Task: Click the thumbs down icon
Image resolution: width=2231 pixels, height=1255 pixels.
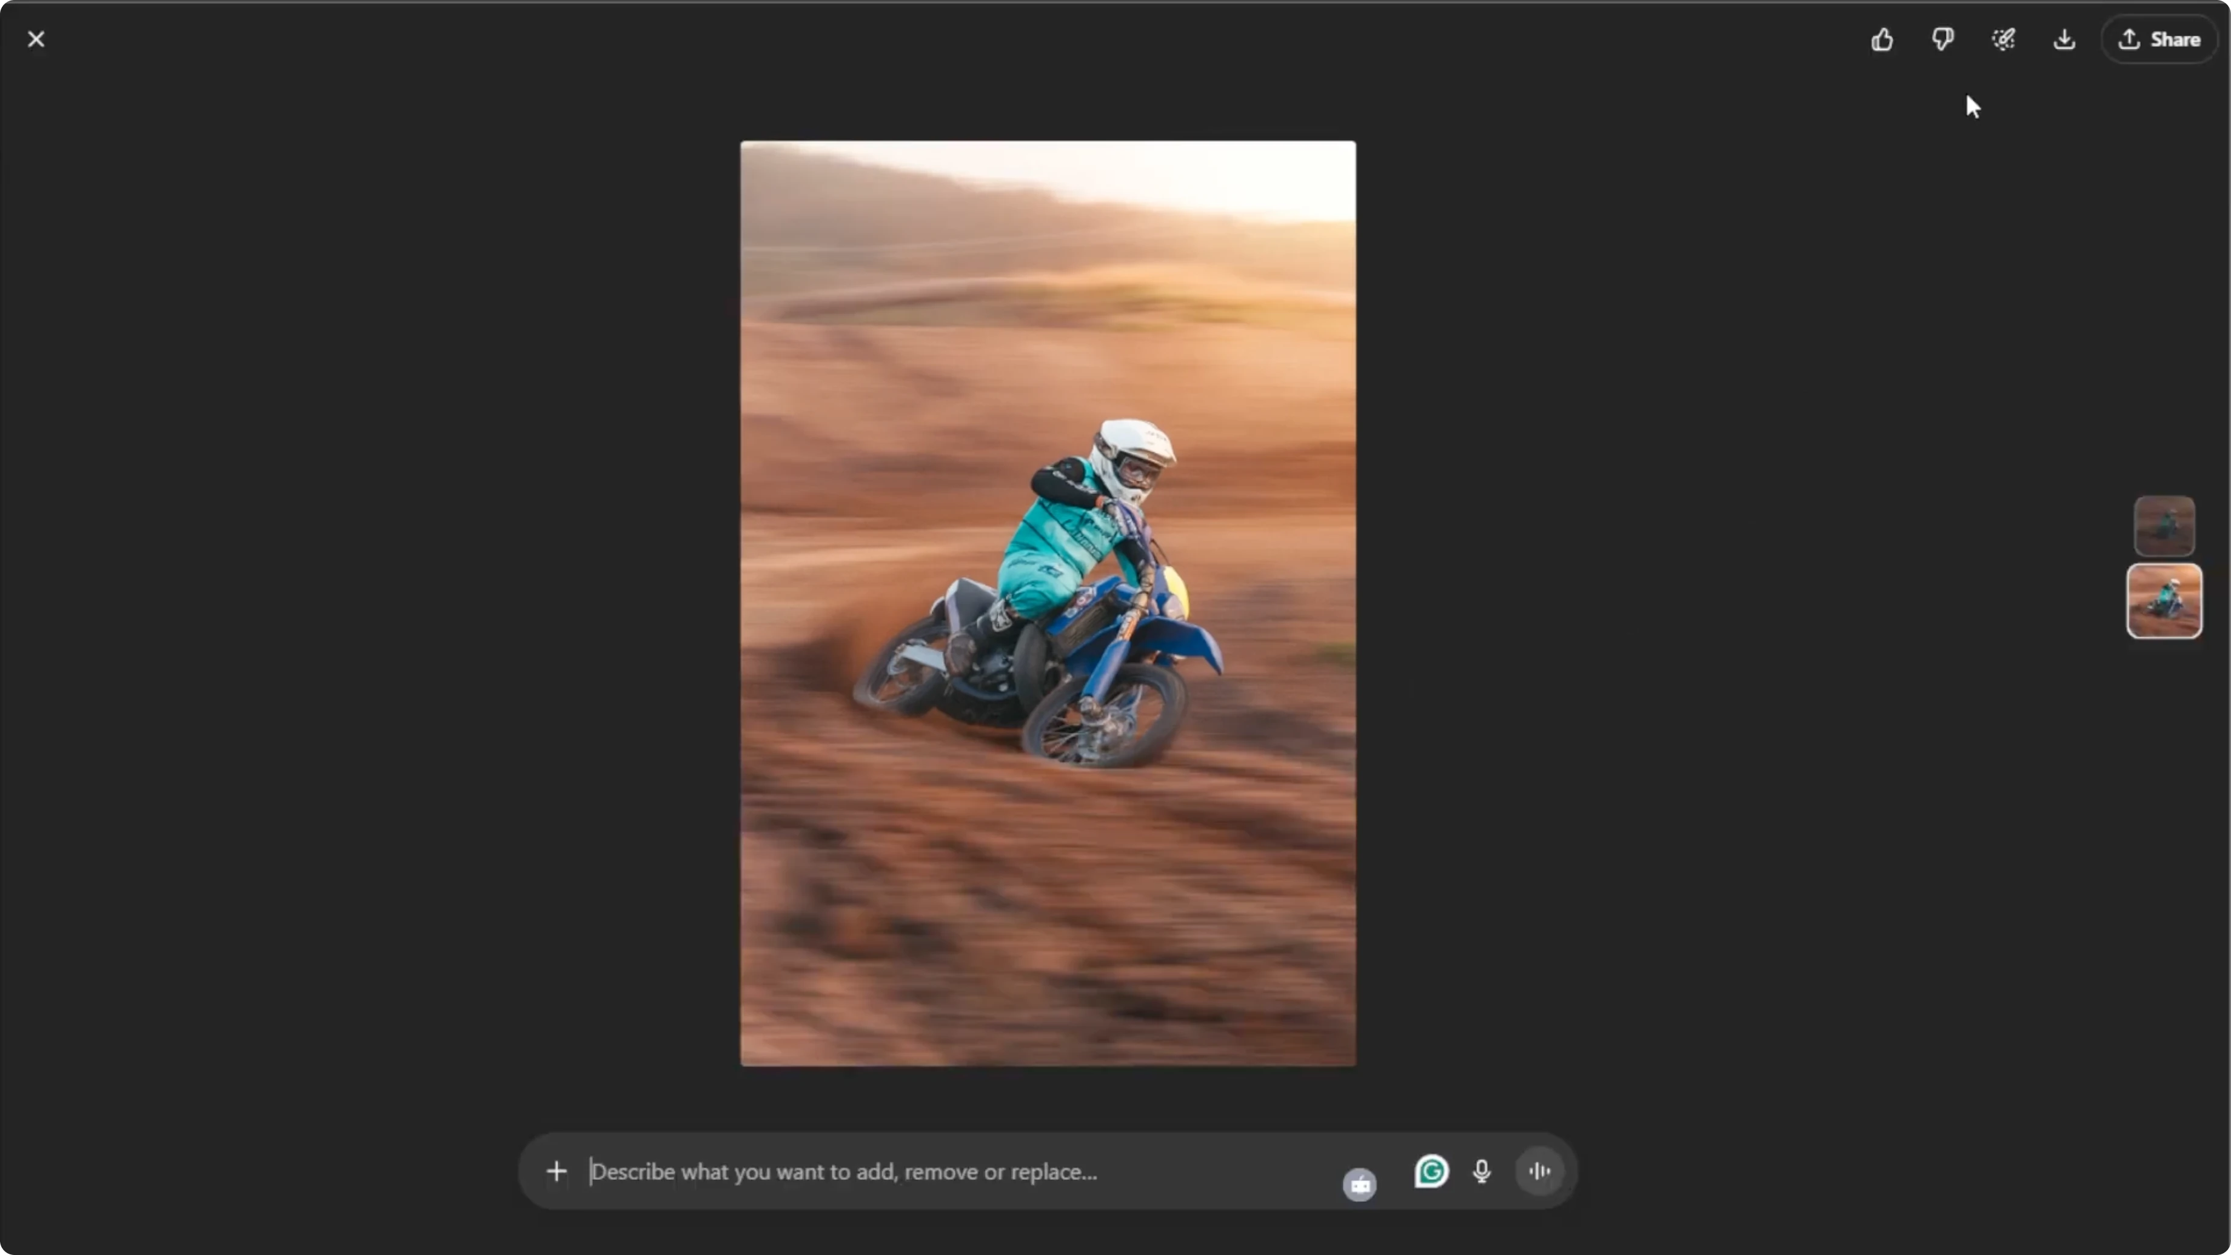Action: click(1942, 39)
